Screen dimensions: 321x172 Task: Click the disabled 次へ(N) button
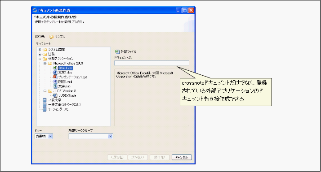pos(138,157)
